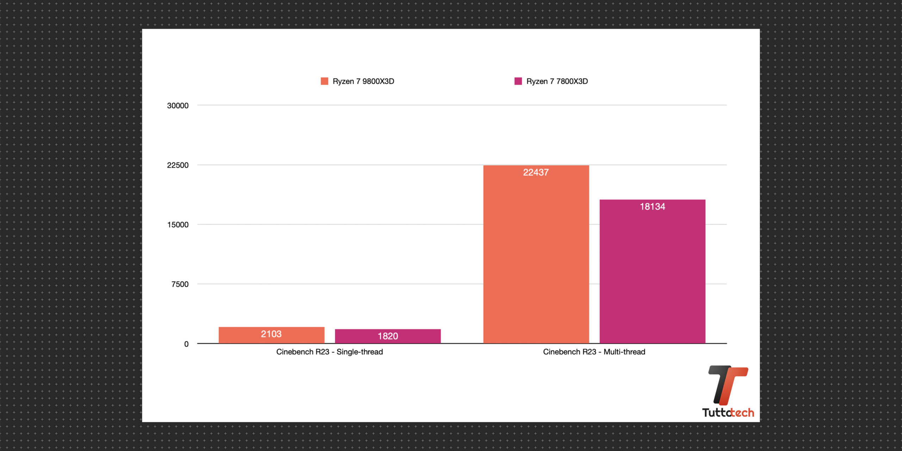This screenshot has width=902, height=451.
Task: Click the Cinebench R23 - Multi-thread label
Action: point(594,352)
